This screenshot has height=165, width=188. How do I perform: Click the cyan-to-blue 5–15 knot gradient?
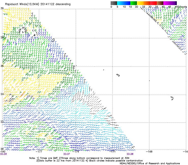(124, 3)
